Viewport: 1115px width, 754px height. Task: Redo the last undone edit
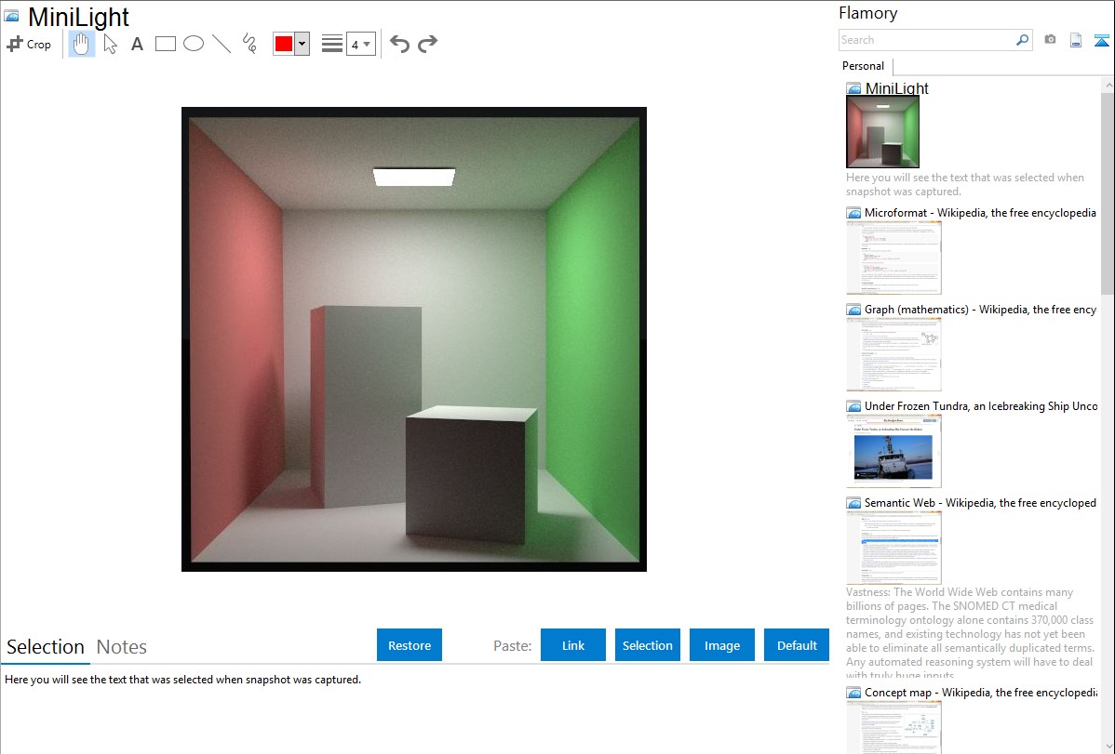pos(427,44)
